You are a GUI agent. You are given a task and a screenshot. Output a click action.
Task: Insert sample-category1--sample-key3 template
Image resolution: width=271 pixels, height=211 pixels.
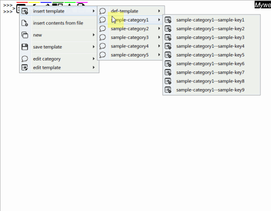[211, 37]
